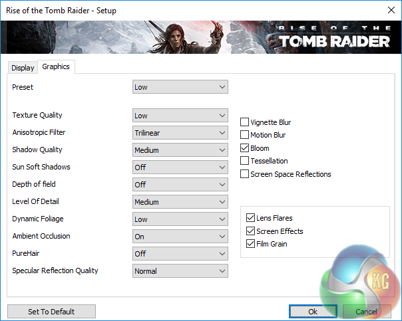
Task: Enable the Motion Blur checkbox
Action: (x=244, y=135)
